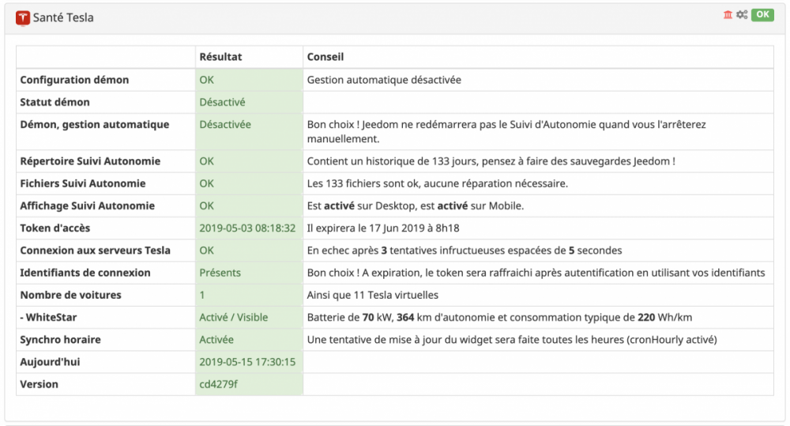
Task: Click the Santé Tesla panel title
Action: [x=63, y=17]
